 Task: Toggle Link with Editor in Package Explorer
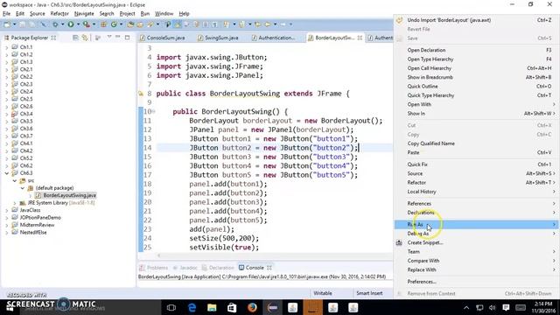[x=85, y=38]
